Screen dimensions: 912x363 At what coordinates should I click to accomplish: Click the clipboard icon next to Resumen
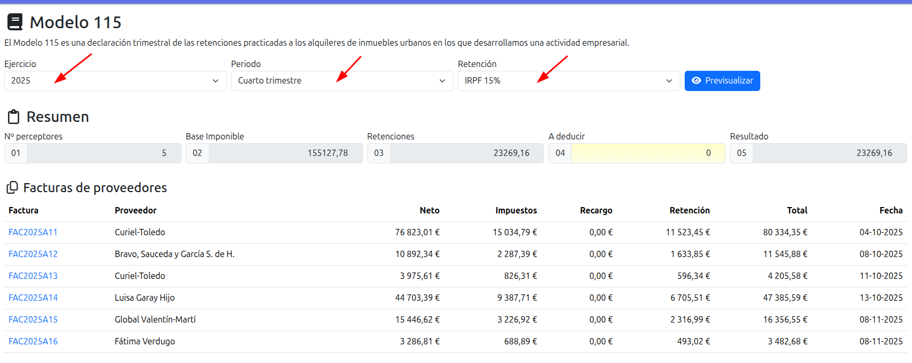click(x=14, y=117)
